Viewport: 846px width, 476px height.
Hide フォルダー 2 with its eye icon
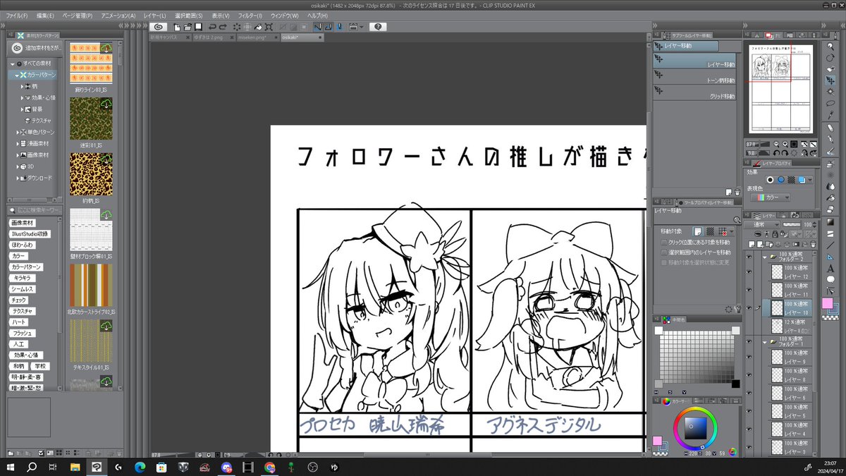coord(749,257)
